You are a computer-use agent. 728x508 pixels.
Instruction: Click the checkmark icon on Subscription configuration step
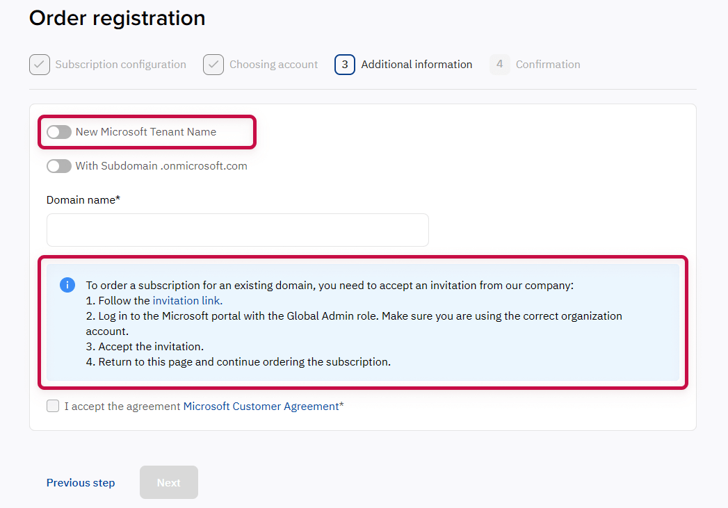click(40, 64)
